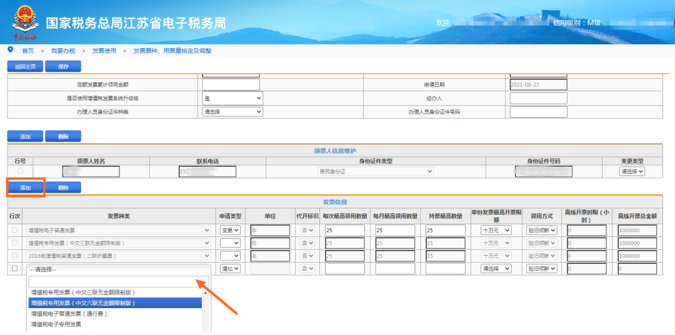This screenshot has height=335, width=675.
Task: Open 十万元 dropdown in 增值税电子普通发票 row
Action: point(496,230)
